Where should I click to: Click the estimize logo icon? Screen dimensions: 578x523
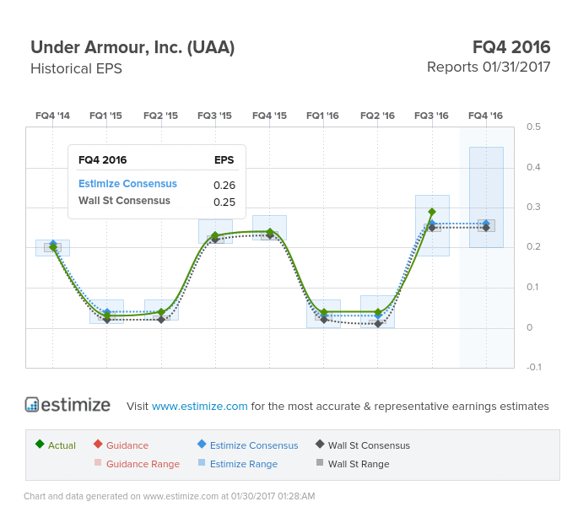point(32,404)
